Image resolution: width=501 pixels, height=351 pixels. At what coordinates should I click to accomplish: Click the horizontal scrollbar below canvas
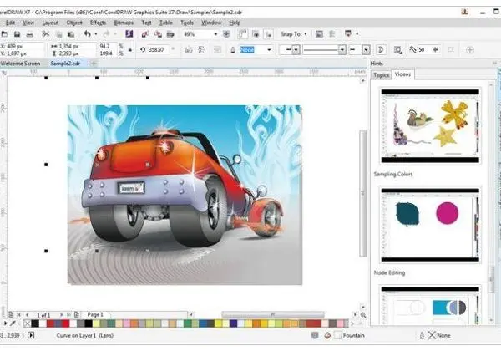point(273,314)
